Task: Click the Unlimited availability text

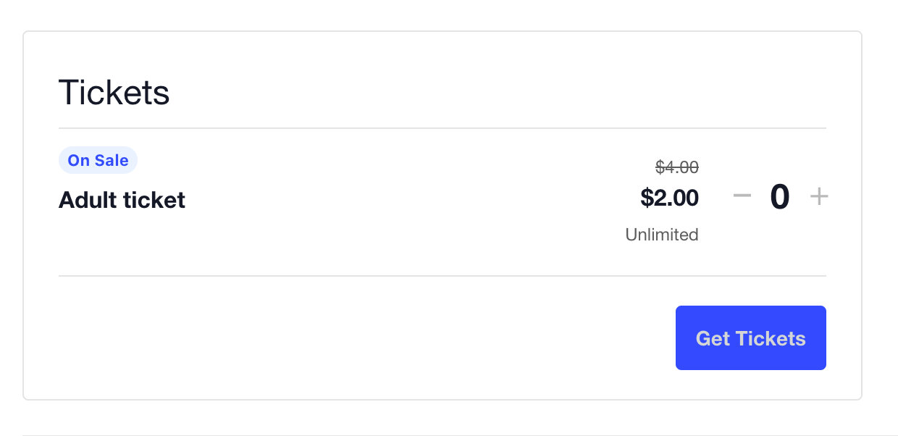Action: (x=661, y=234)
